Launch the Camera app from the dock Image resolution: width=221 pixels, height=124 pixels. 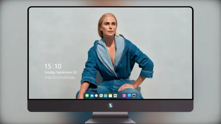tap(134, 95)
